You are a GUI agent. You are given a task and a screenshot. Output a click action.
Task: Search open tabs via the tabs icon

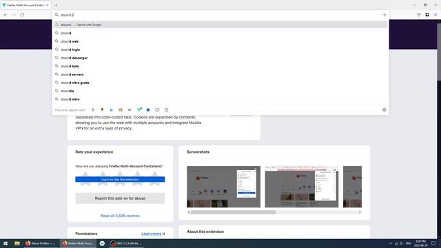click(157, 110)
